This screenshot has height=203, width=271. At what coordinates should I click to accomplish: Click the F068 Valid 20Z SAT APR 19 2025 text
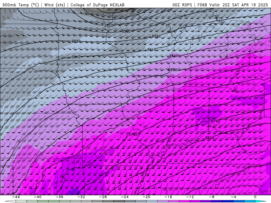[x=233, y=5]
